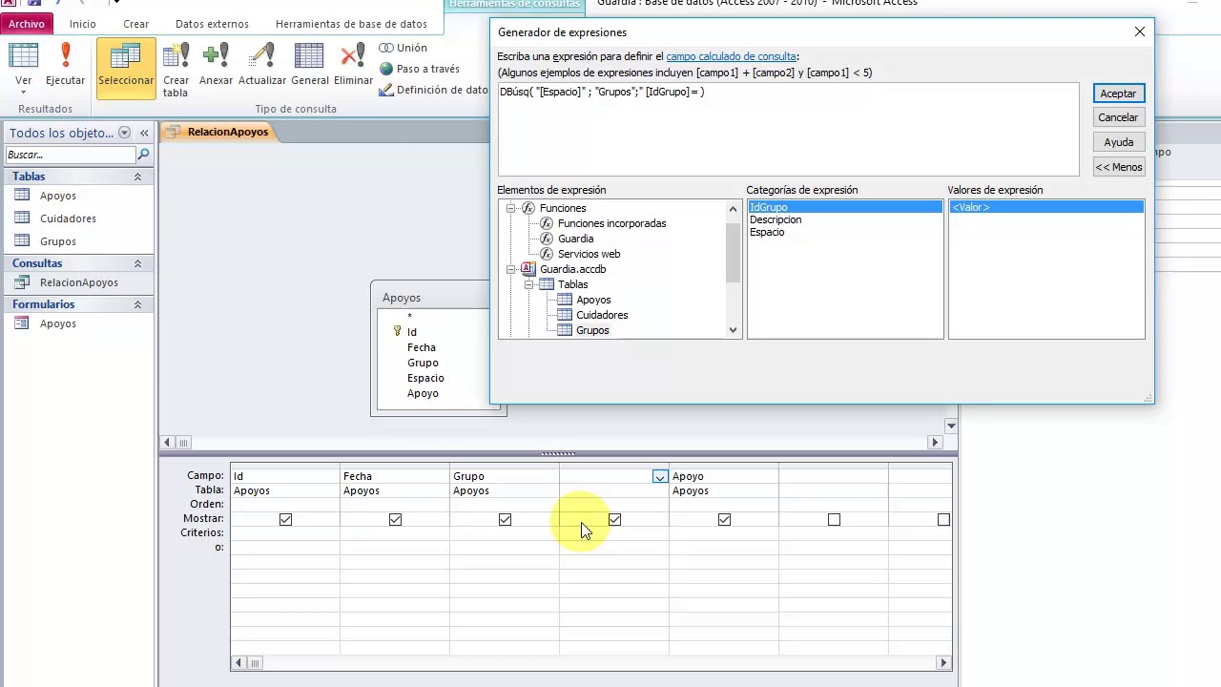
Task: Collapse the Formularios group
Action: click(137, 304)
